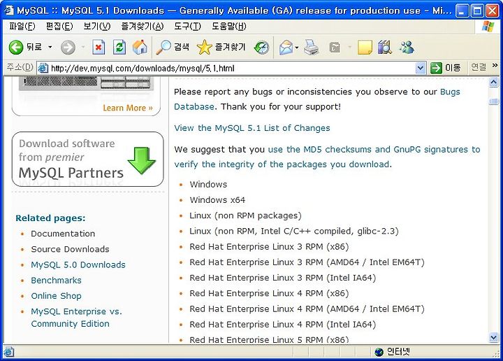Screen dimensions: 503x361
Task: Select Red Hat Enterprise Linux 4 RPM (x86)
Action: tap(269, 294)
